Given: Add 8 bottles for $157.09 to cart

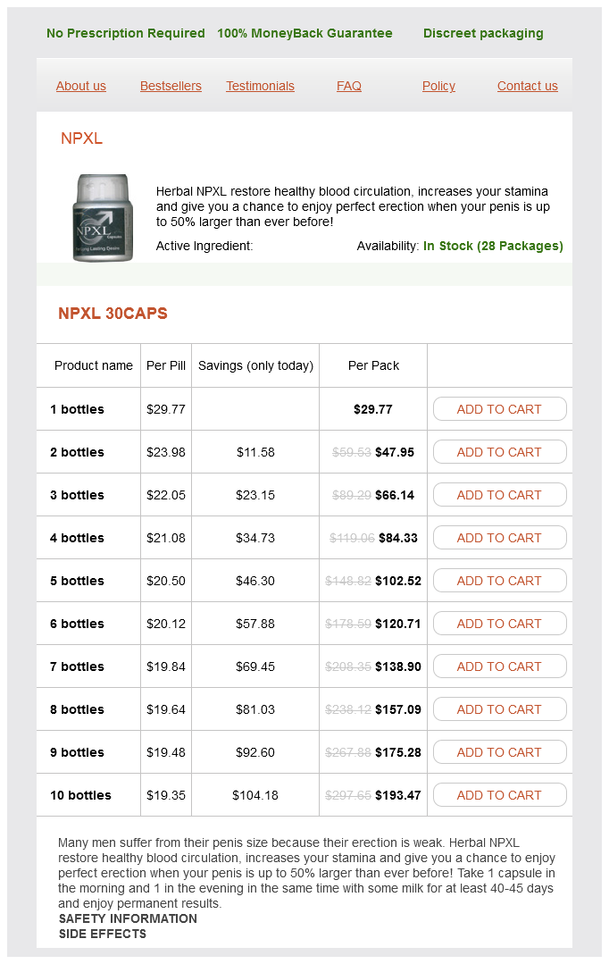Looking at the screenshot, I should (x=499, y=709).
